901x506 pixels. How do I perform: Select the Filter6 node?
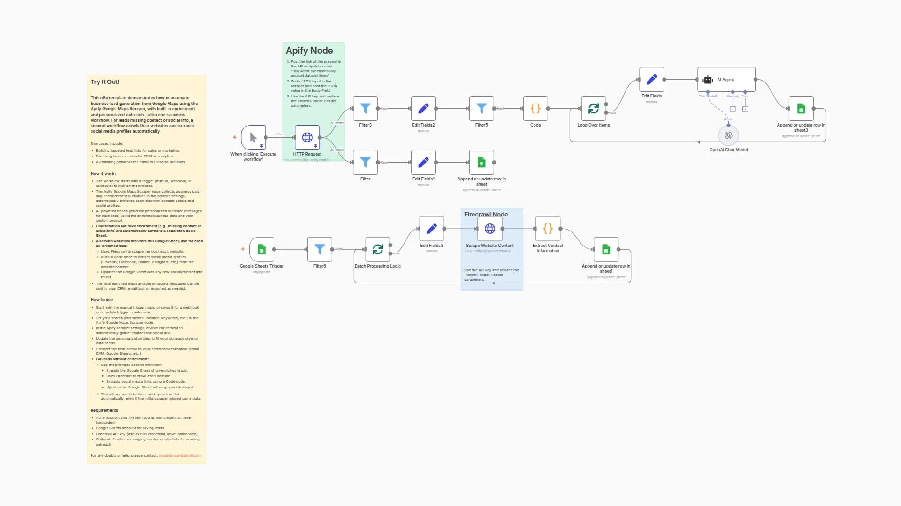[320, 250]
